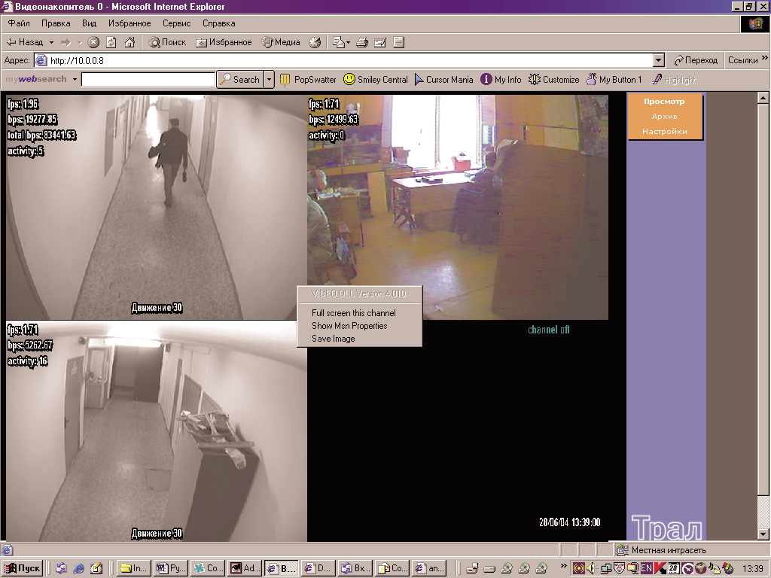
Task: Open the Пуск start button
Action: 23,568
